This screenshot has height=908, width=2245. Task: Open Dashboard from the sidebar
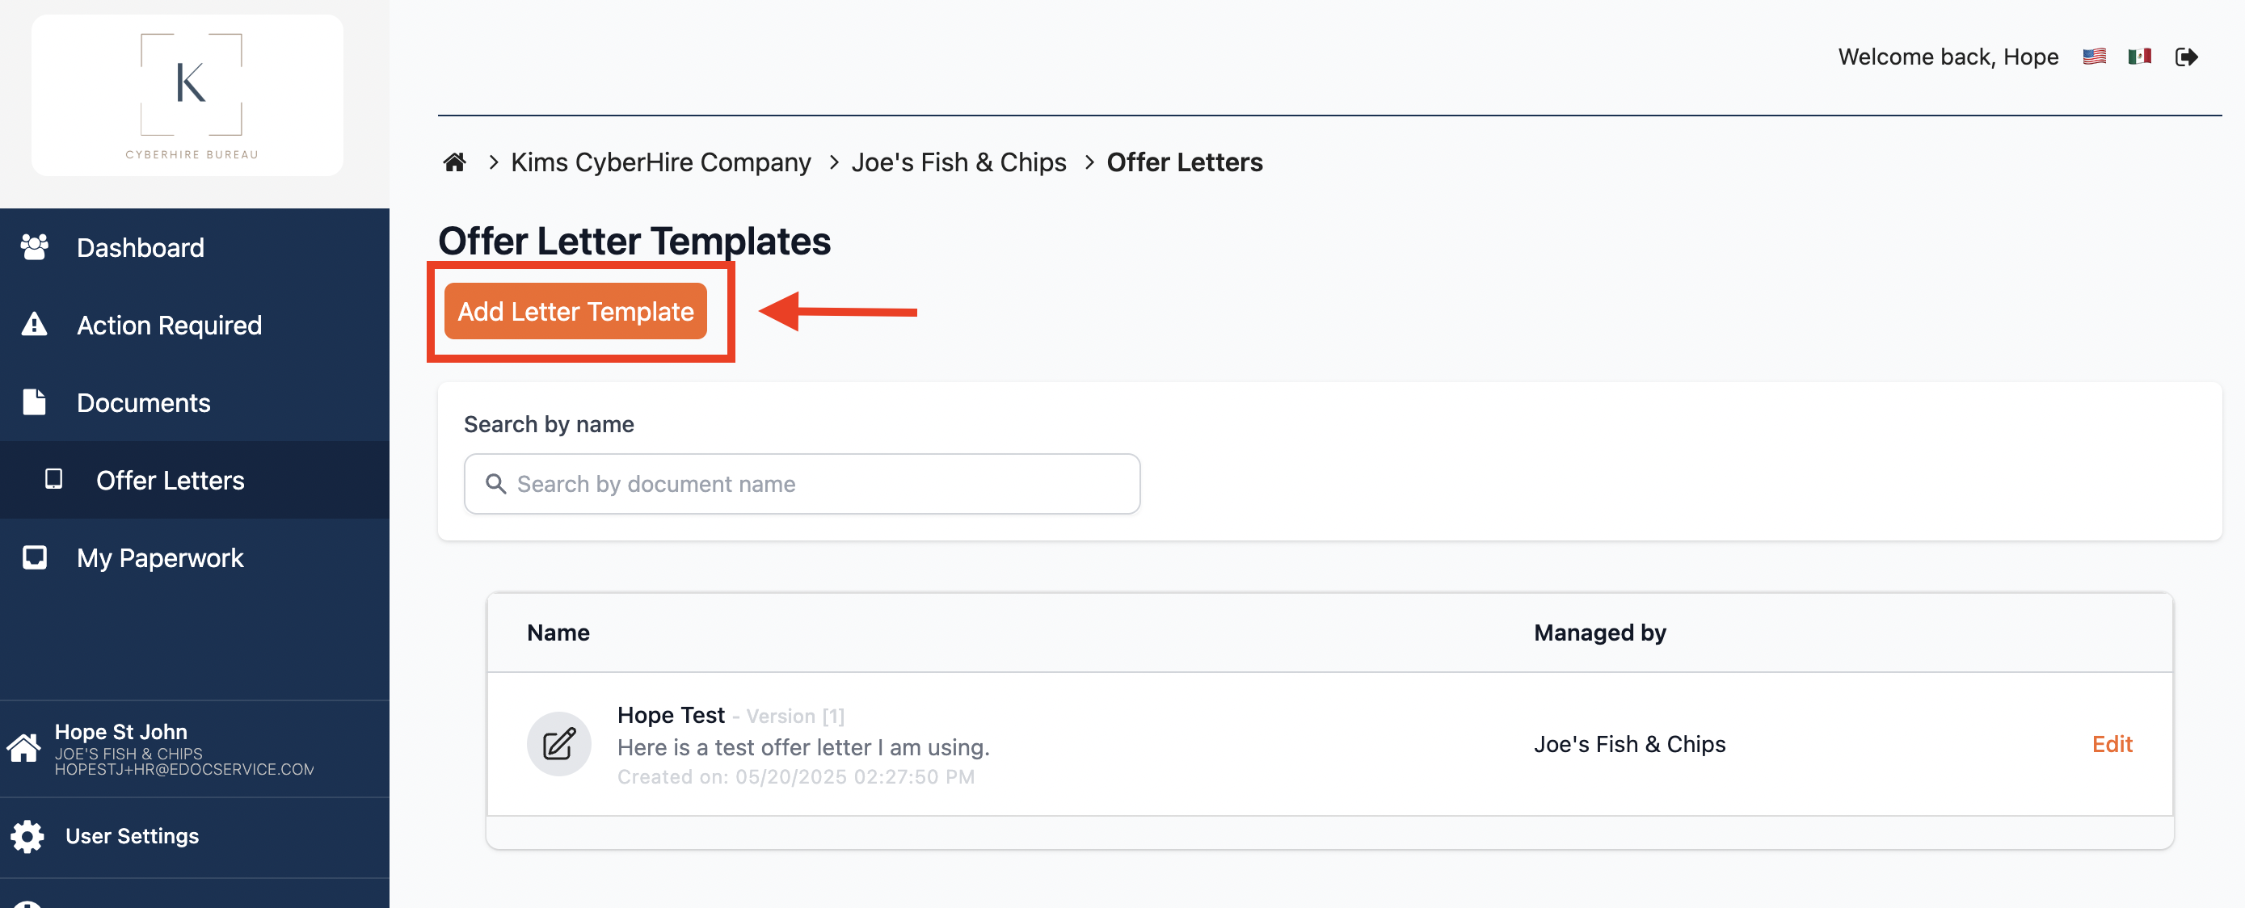click(194, 247)
